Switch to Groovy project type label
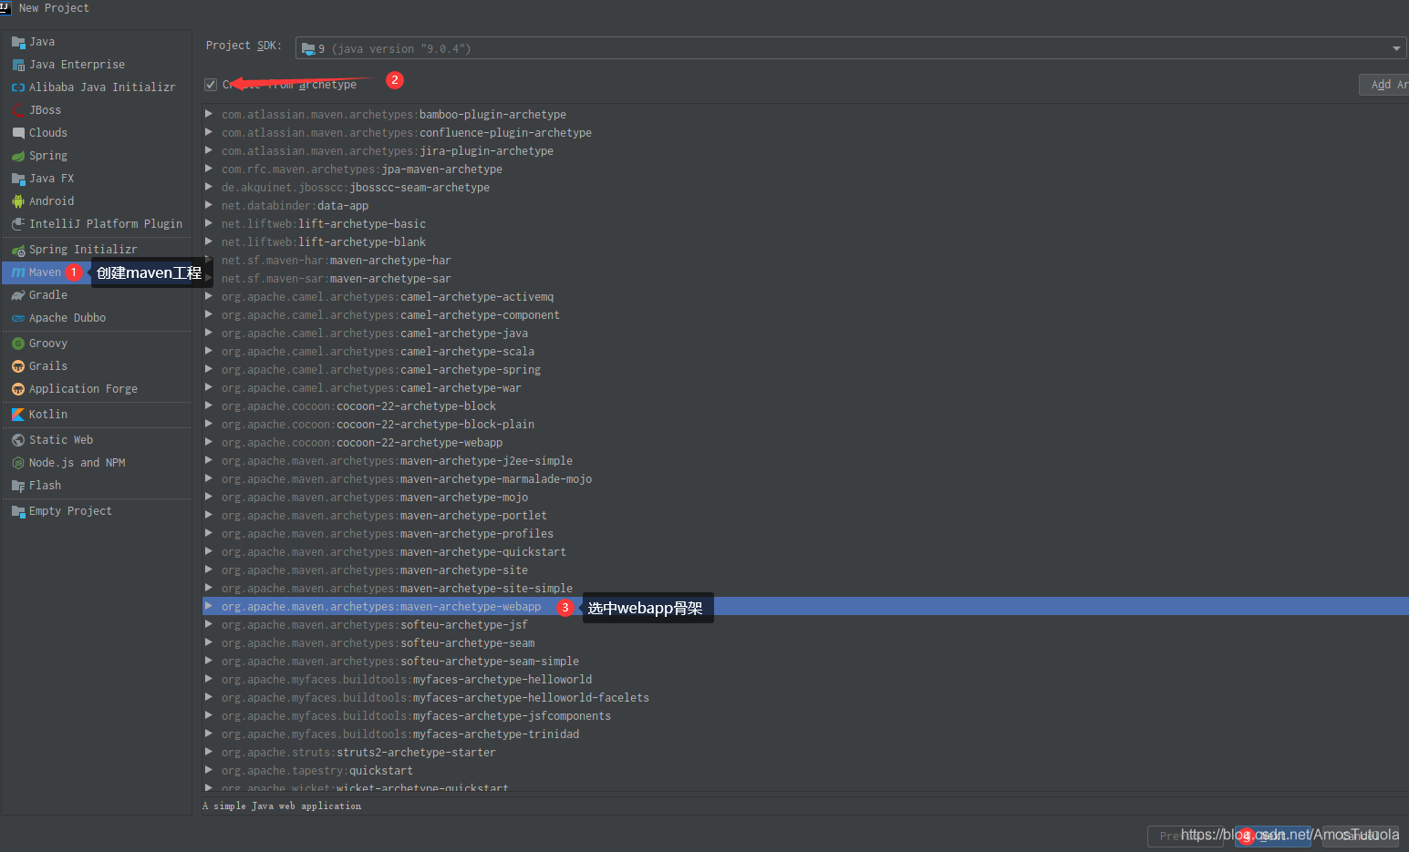The height and width of the screenshot is (852, 1409). (48, 344)
